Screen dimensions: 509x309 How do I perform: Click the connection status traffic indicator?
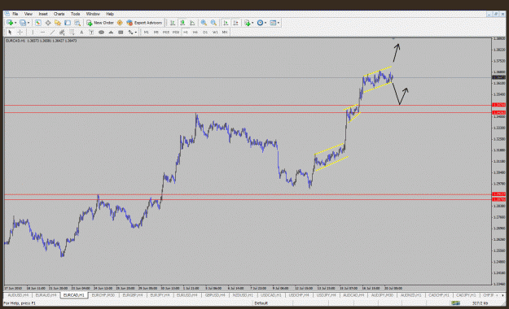tap(455, 303)
